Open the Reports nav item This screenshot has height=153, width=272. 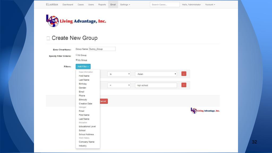pyautogui.click(x=102, y=5)
